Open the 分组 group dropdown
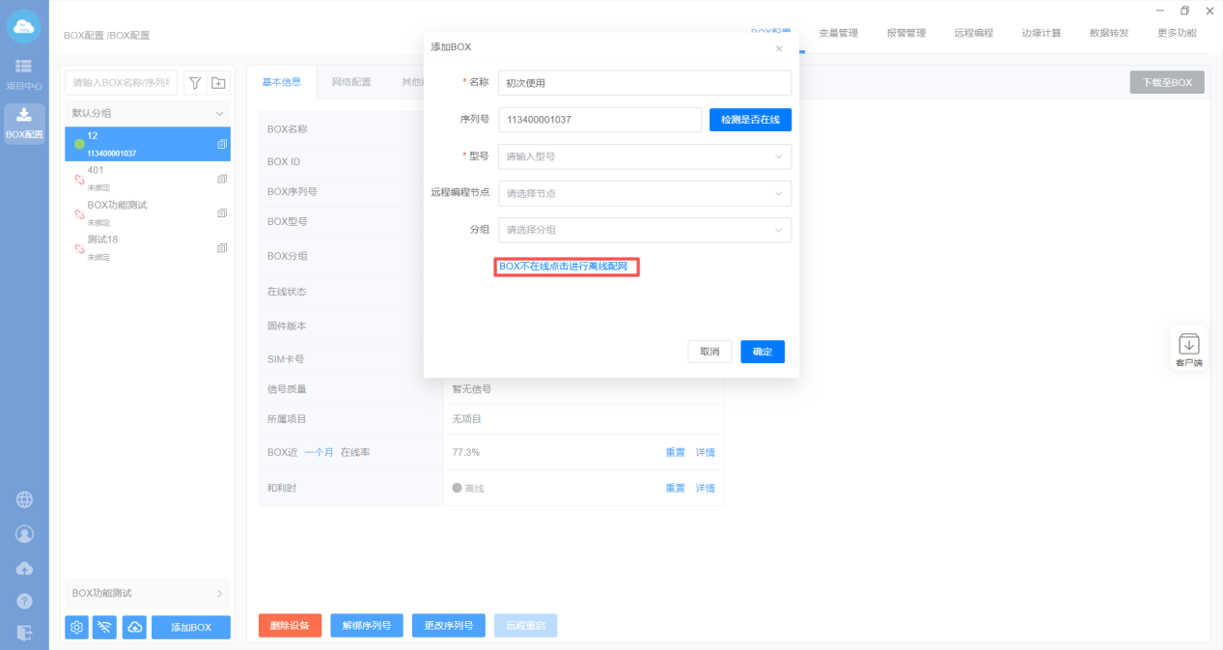 tap(645, 230)
